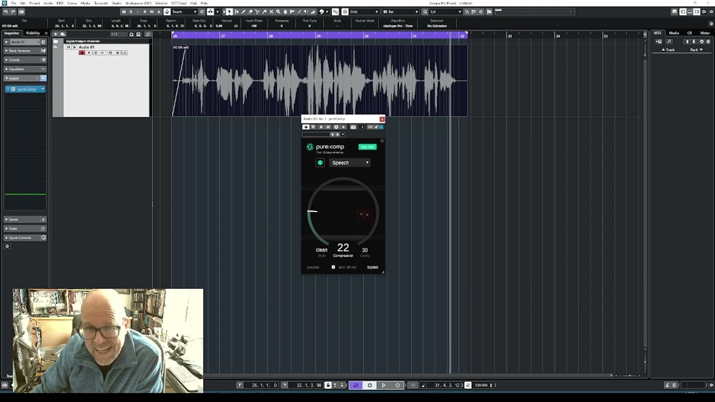Open the Speech preset dropdown in pure:comp
Screen dimensions: 715x402
click(x=350, y=162)
